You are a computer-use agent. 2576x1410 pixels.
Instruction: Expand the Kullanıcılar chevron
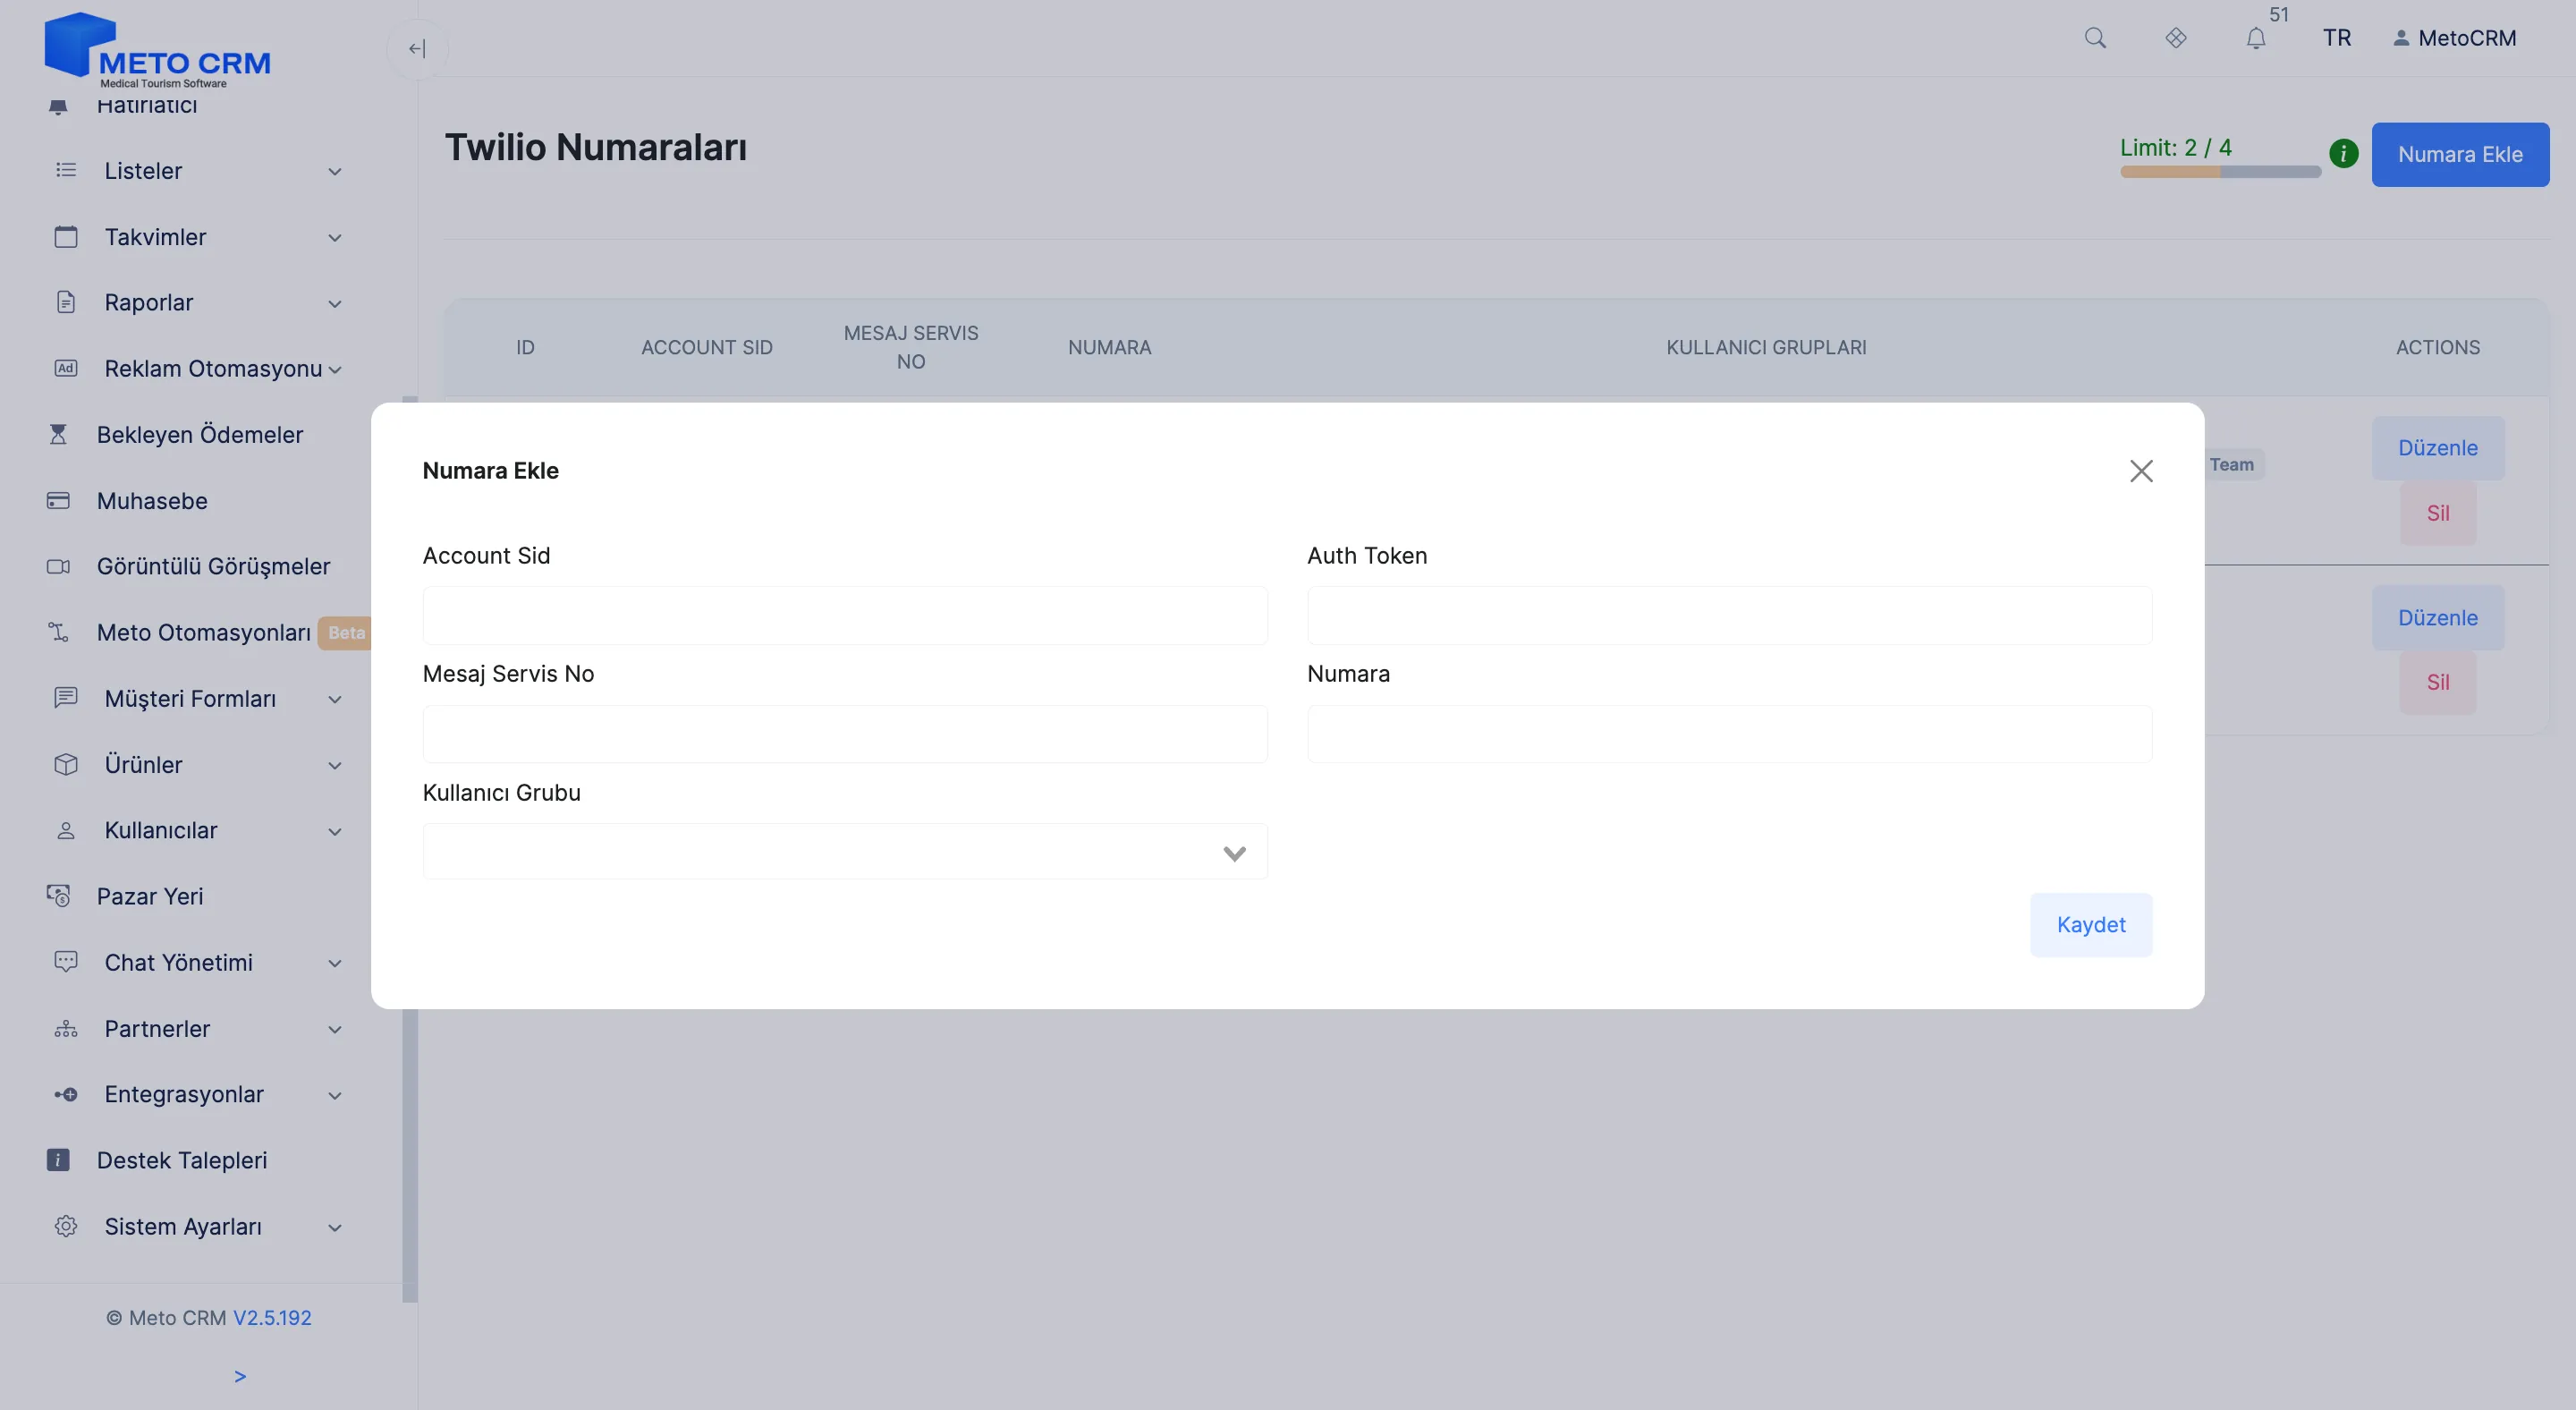tap(335, 832)
